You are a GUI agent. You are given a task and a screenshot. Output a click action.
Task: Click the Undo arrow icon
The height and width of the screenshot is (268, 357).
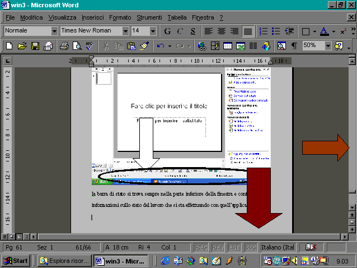[161, 45]
